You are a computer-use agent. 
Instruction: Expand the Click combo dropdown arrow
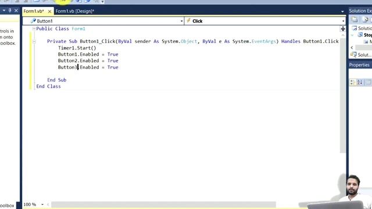click(x=344, y=21)
